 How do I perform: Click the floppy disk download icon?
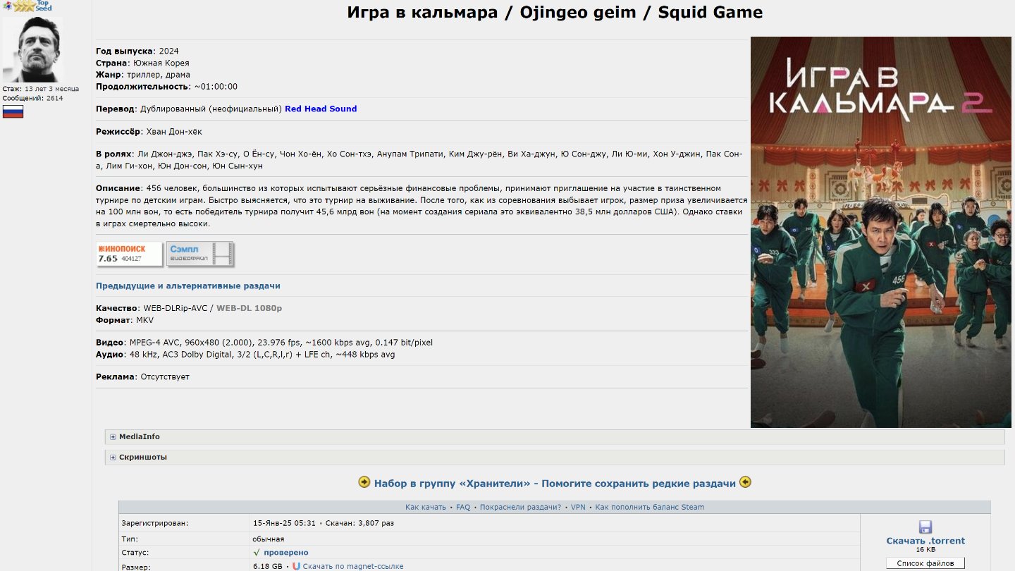point(925,527)
